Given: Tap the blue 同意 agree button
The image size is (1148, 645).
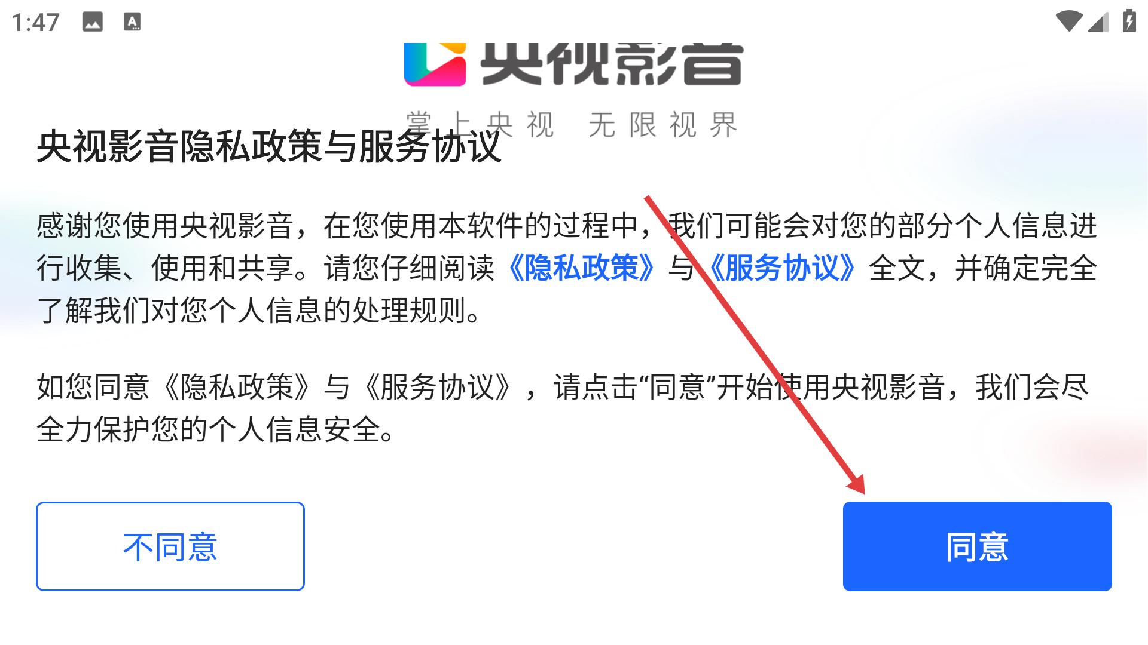Looking at the screenshot, I should [977, 546].
